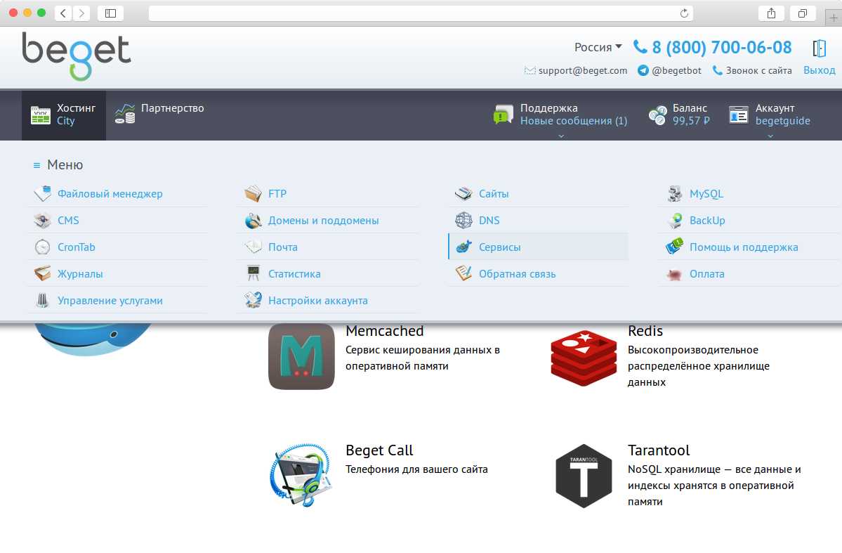842x553 pixels.
Task: Click the Tarantool hexagon logo
Action: click(584, 476)
